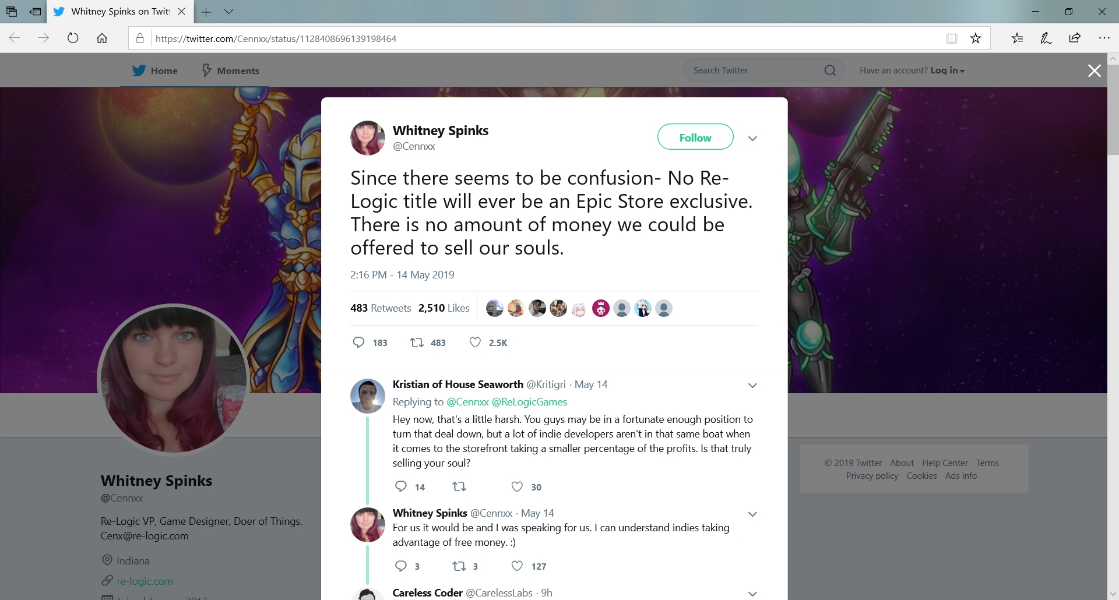
Task: Click the location pin beside Indiana
Action: click(x=107, y=560)
